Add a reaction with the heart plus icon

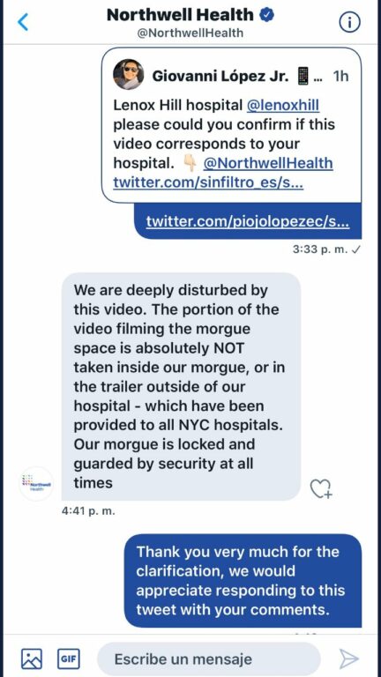pyautogui.click(x=321, y=488)
